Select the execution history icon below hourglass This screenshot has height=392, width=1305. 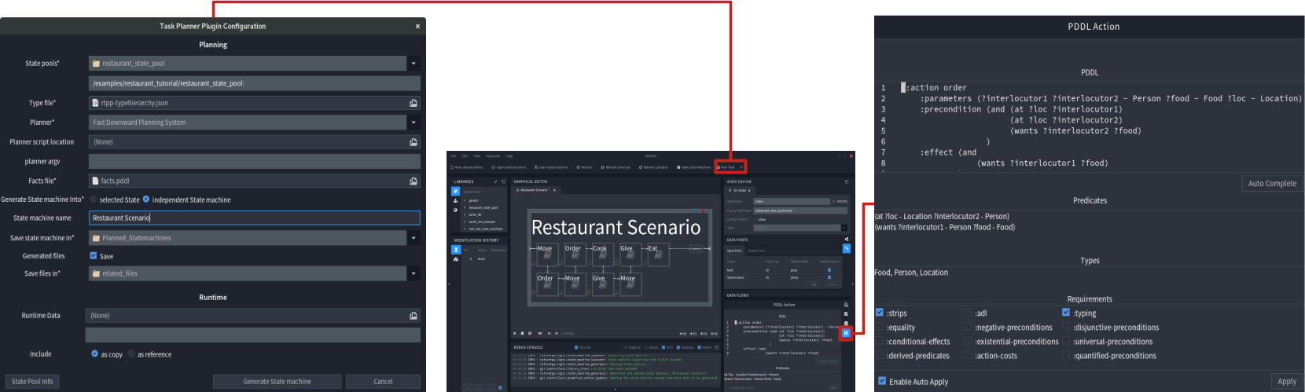pyautogui.click(x=455, y=258)
